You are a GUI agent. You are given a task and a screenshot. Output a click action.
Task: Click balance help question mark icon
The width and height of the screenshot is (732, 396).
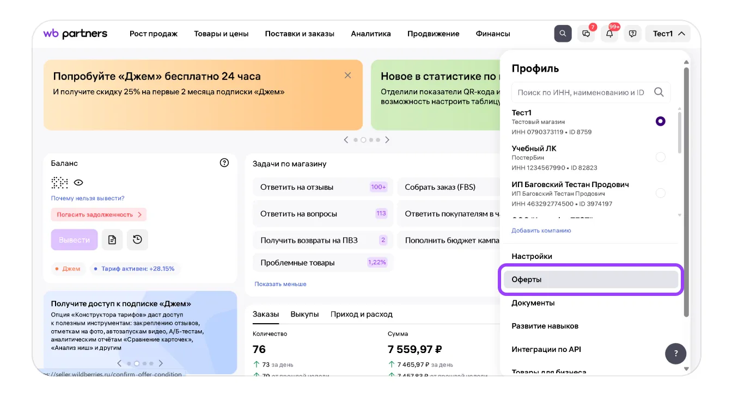[224, 163]
